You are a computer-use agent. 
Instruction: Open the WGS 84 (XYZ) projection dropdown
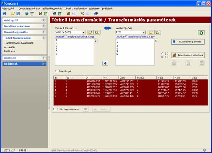pos(83,32)
